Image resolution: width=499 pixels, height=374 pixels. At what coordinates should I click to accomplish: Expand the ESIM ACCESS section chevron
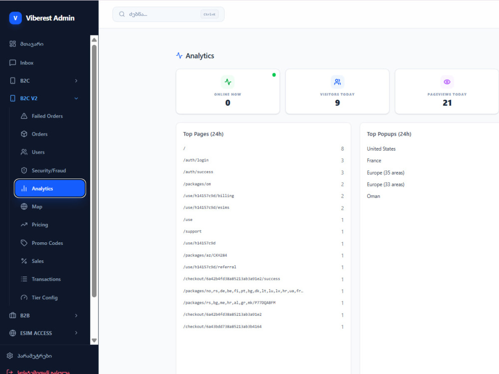[x=76, y=333]
